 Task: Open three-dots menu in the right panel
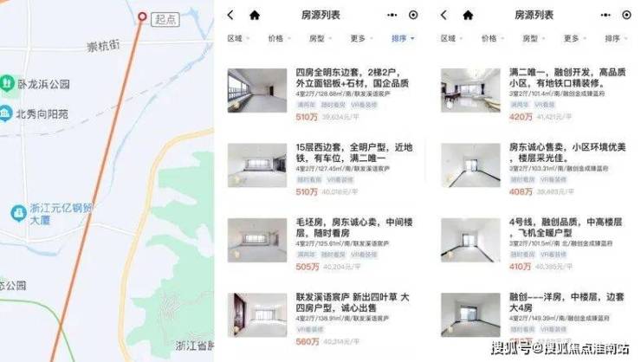[x=605, y=15]
